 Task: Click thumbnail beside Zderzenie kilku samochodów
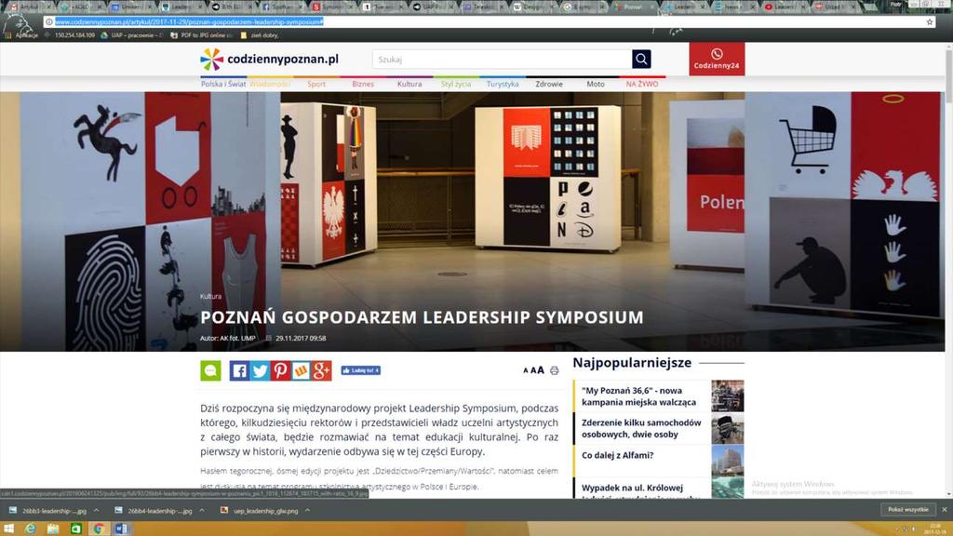(728, 428)
